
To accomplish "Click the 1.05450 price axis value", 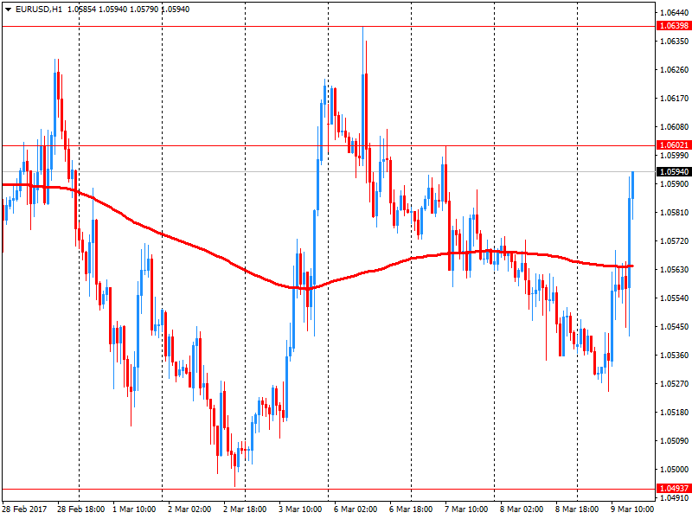I will click(675, 327).
